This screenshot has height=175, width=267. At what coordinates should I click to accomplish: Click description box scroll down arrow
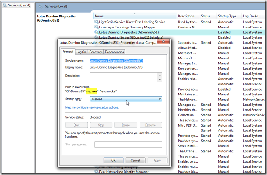click(160, 80)
